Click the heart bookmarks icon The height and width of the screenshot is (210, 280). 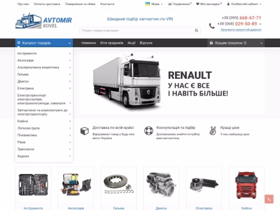198,4
